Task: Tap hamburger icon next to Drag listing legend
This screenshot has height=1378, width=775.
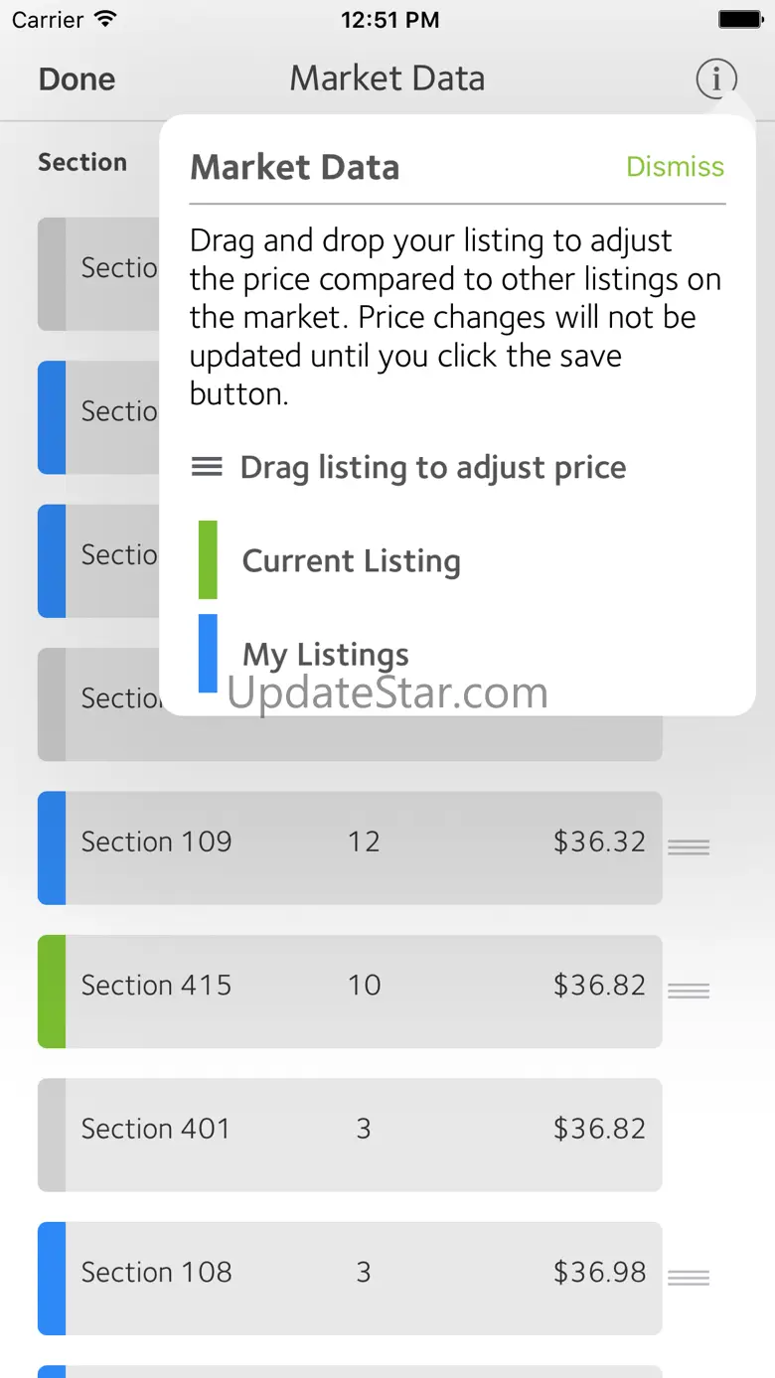Action: coord(207,467)
